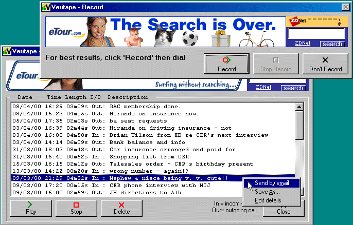Click the eTour logo in main window banner

[x=27, y=76]
